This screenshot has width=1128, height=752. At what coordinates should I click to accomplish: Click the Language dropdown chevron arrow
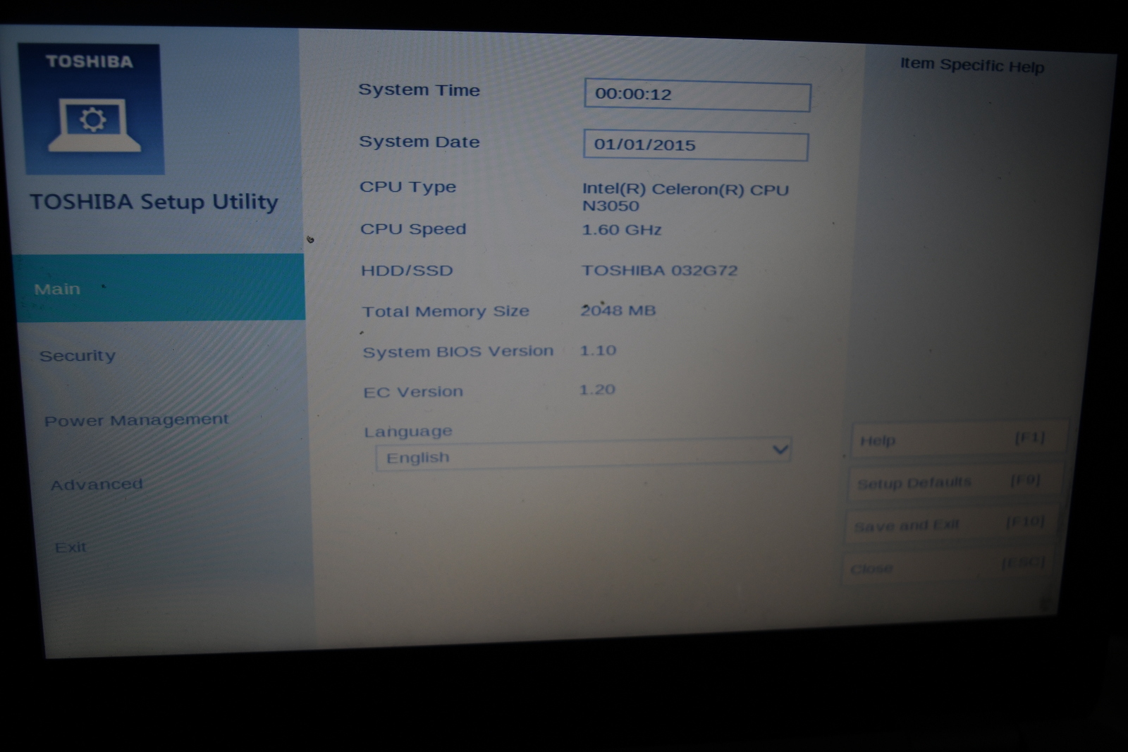coord(780,449)
